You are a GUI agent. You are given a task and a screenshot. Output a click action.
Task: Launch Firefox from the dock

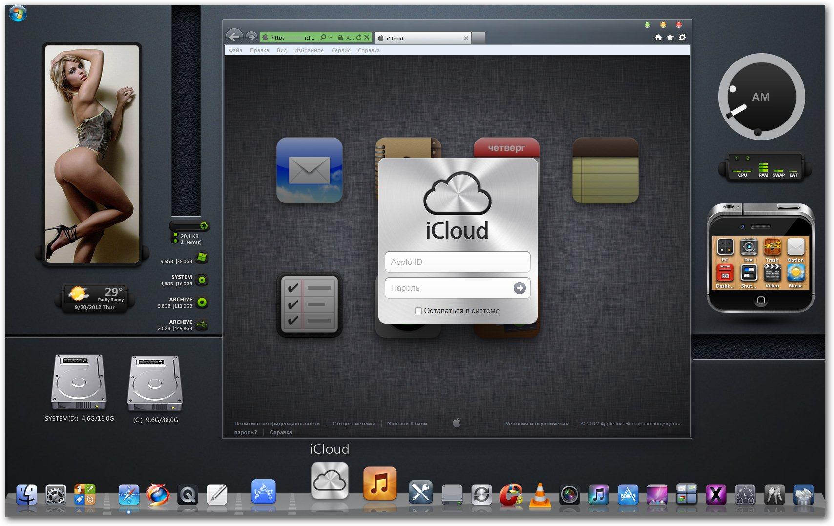click(158, 495)
